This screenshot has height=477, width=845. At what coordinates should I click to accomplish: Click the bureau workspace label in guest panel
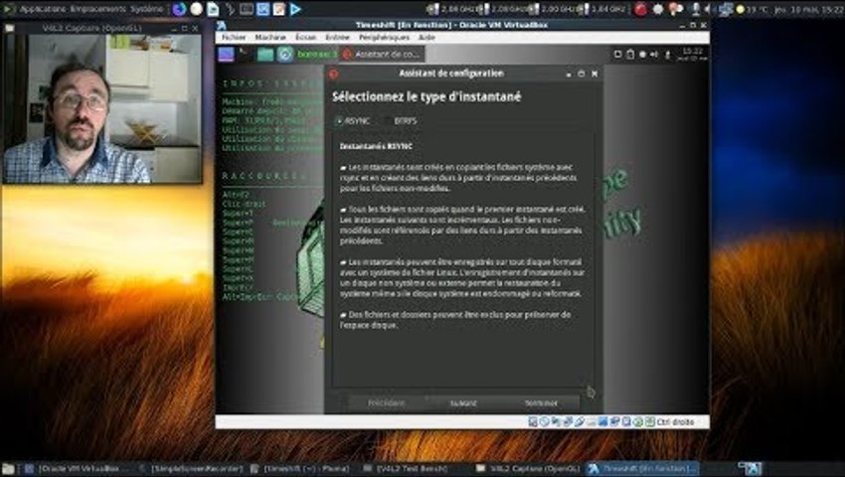pyautogui.click(x=316, y=54)
